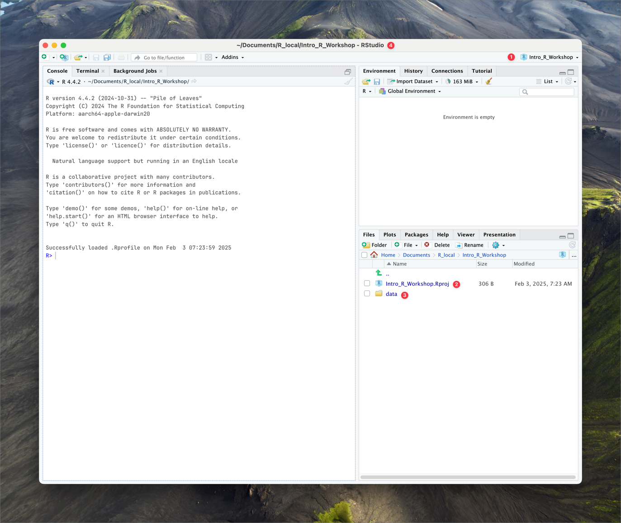Open the 163 MiB memory usage menu
Image resolution: width=621 pixels, height=523 pixels.
[x=462, y=81]
